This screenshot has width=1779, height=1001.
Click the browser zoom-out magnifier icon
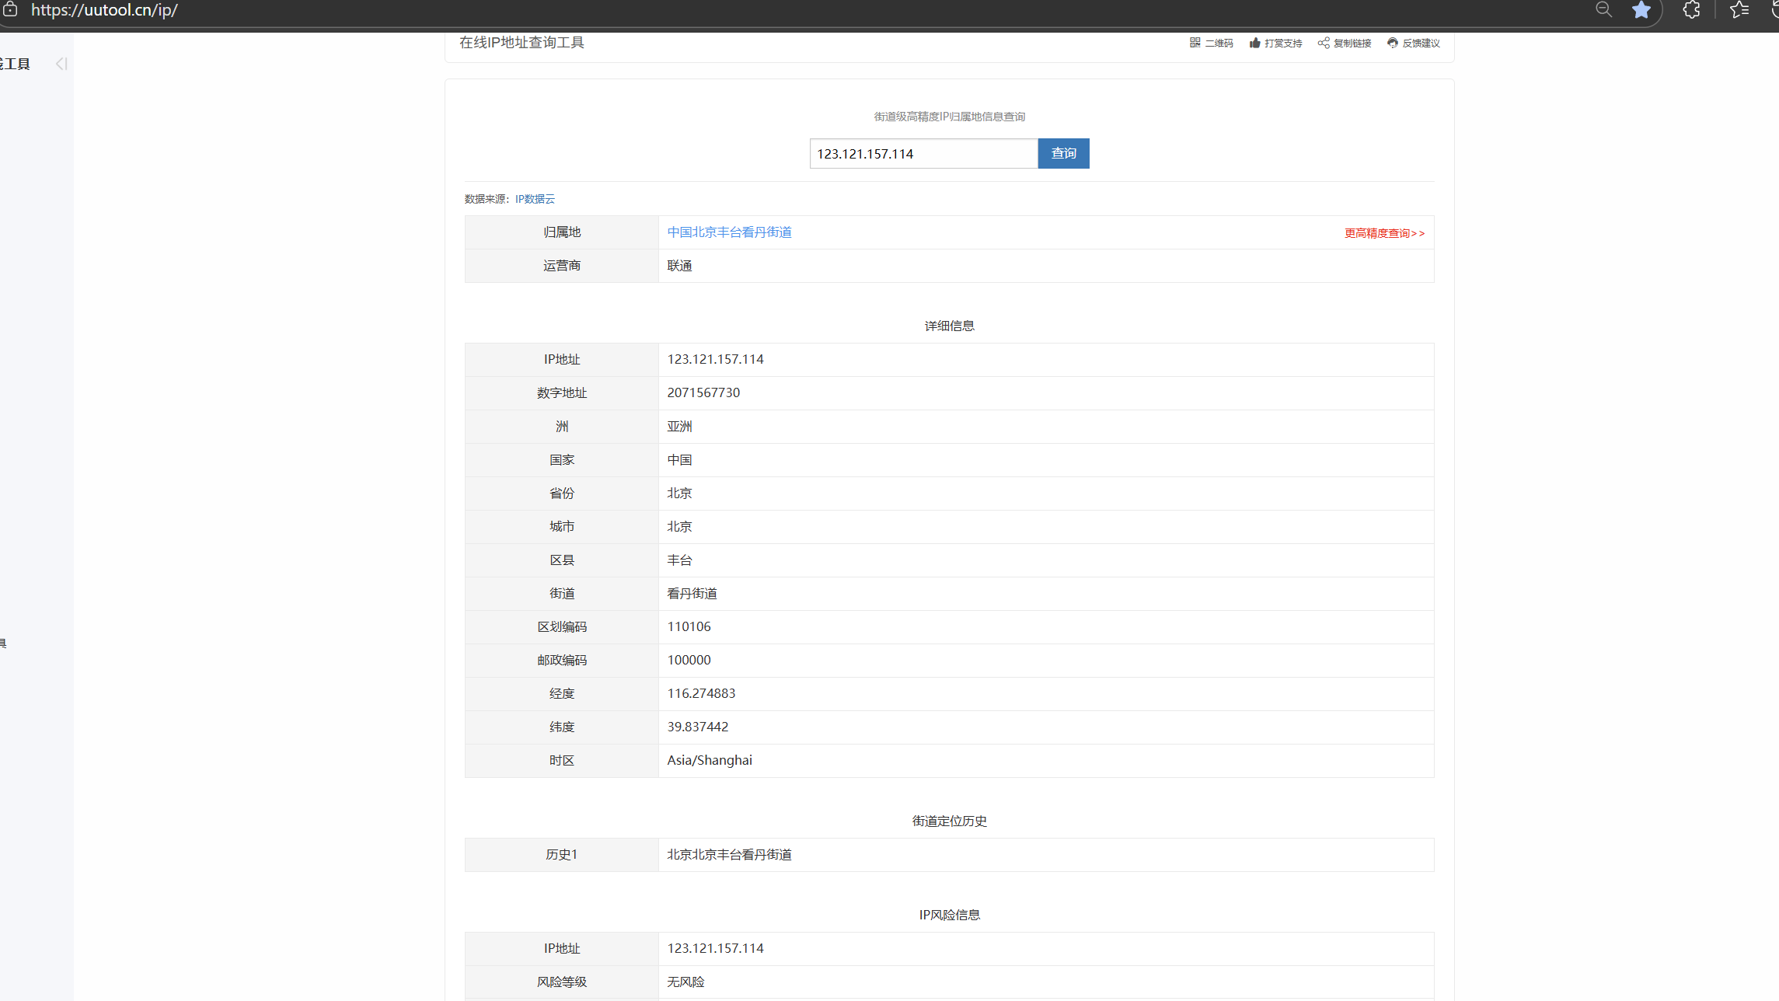(x=1603, y=10)
